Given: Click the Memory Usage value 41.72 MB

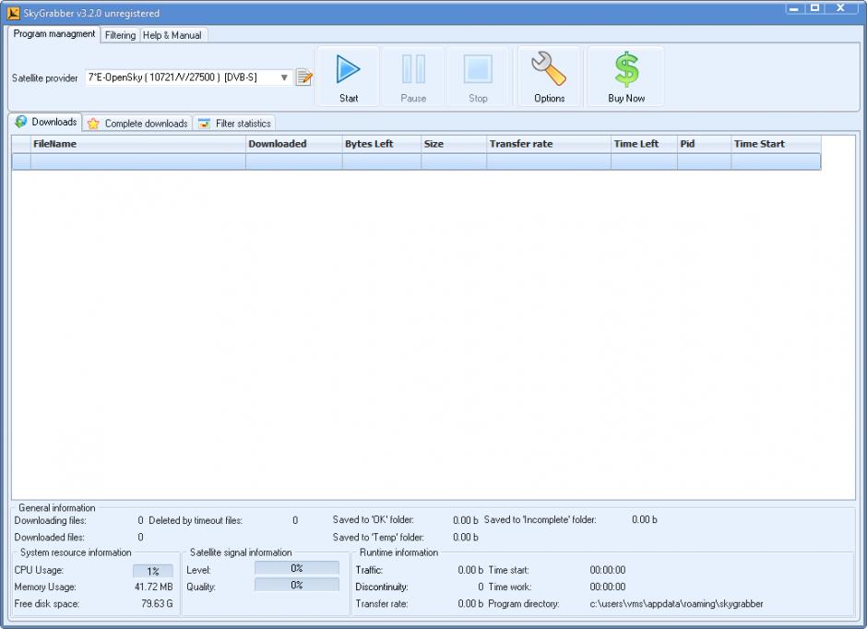Looking at the screenshot, I should 154,587.
